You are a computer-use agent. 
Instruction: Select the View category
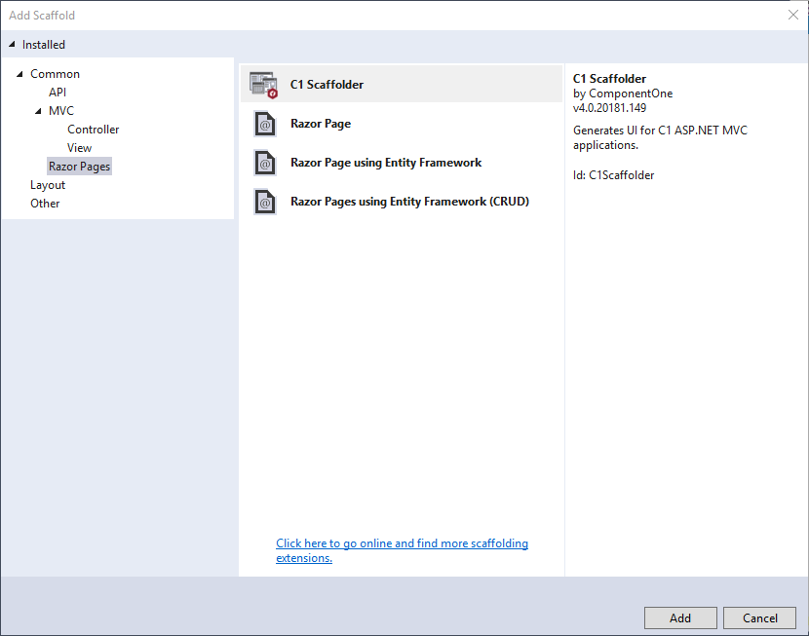tap(79, 148)
